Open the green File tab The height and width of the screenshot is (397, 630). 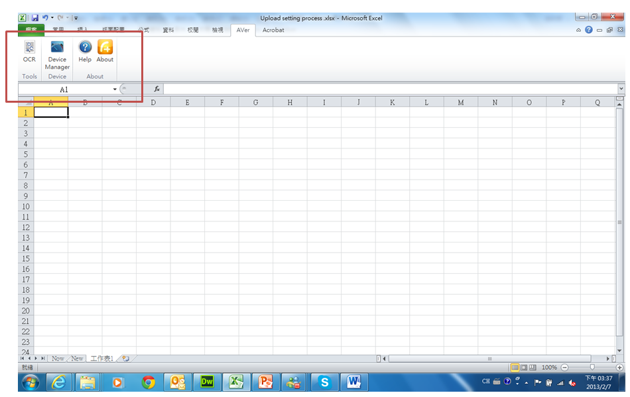[31, 30]
